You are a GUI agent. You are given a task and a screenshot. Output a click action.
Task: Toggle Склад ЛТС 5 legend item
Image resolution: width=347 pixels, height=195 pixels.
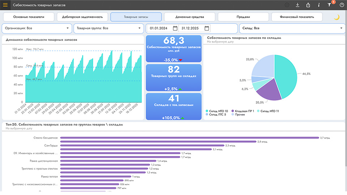[x=216, y=114]
